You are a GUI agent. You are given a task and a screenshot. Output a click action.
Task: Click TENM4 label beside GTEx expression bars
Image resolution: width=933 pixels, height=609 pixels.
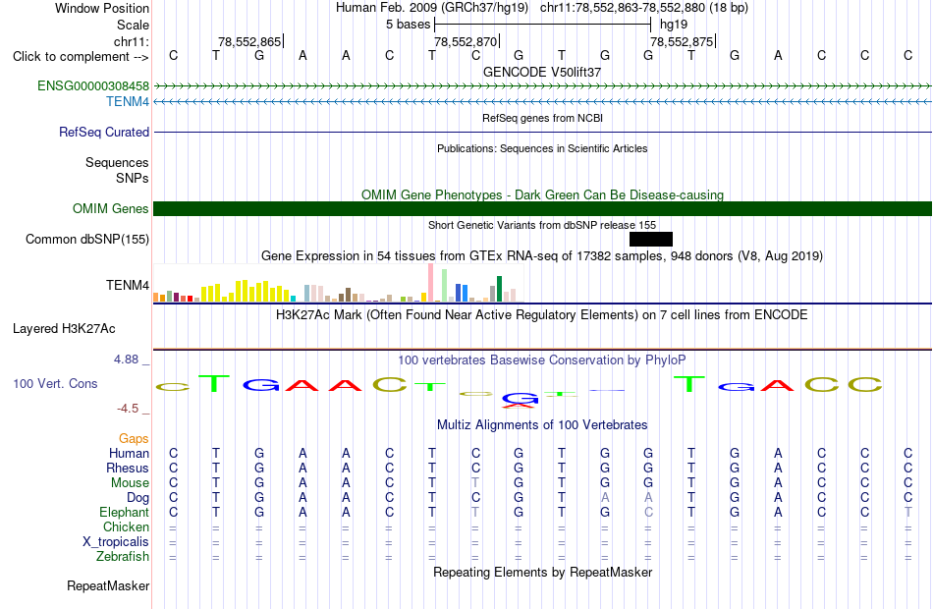[128, 285]
